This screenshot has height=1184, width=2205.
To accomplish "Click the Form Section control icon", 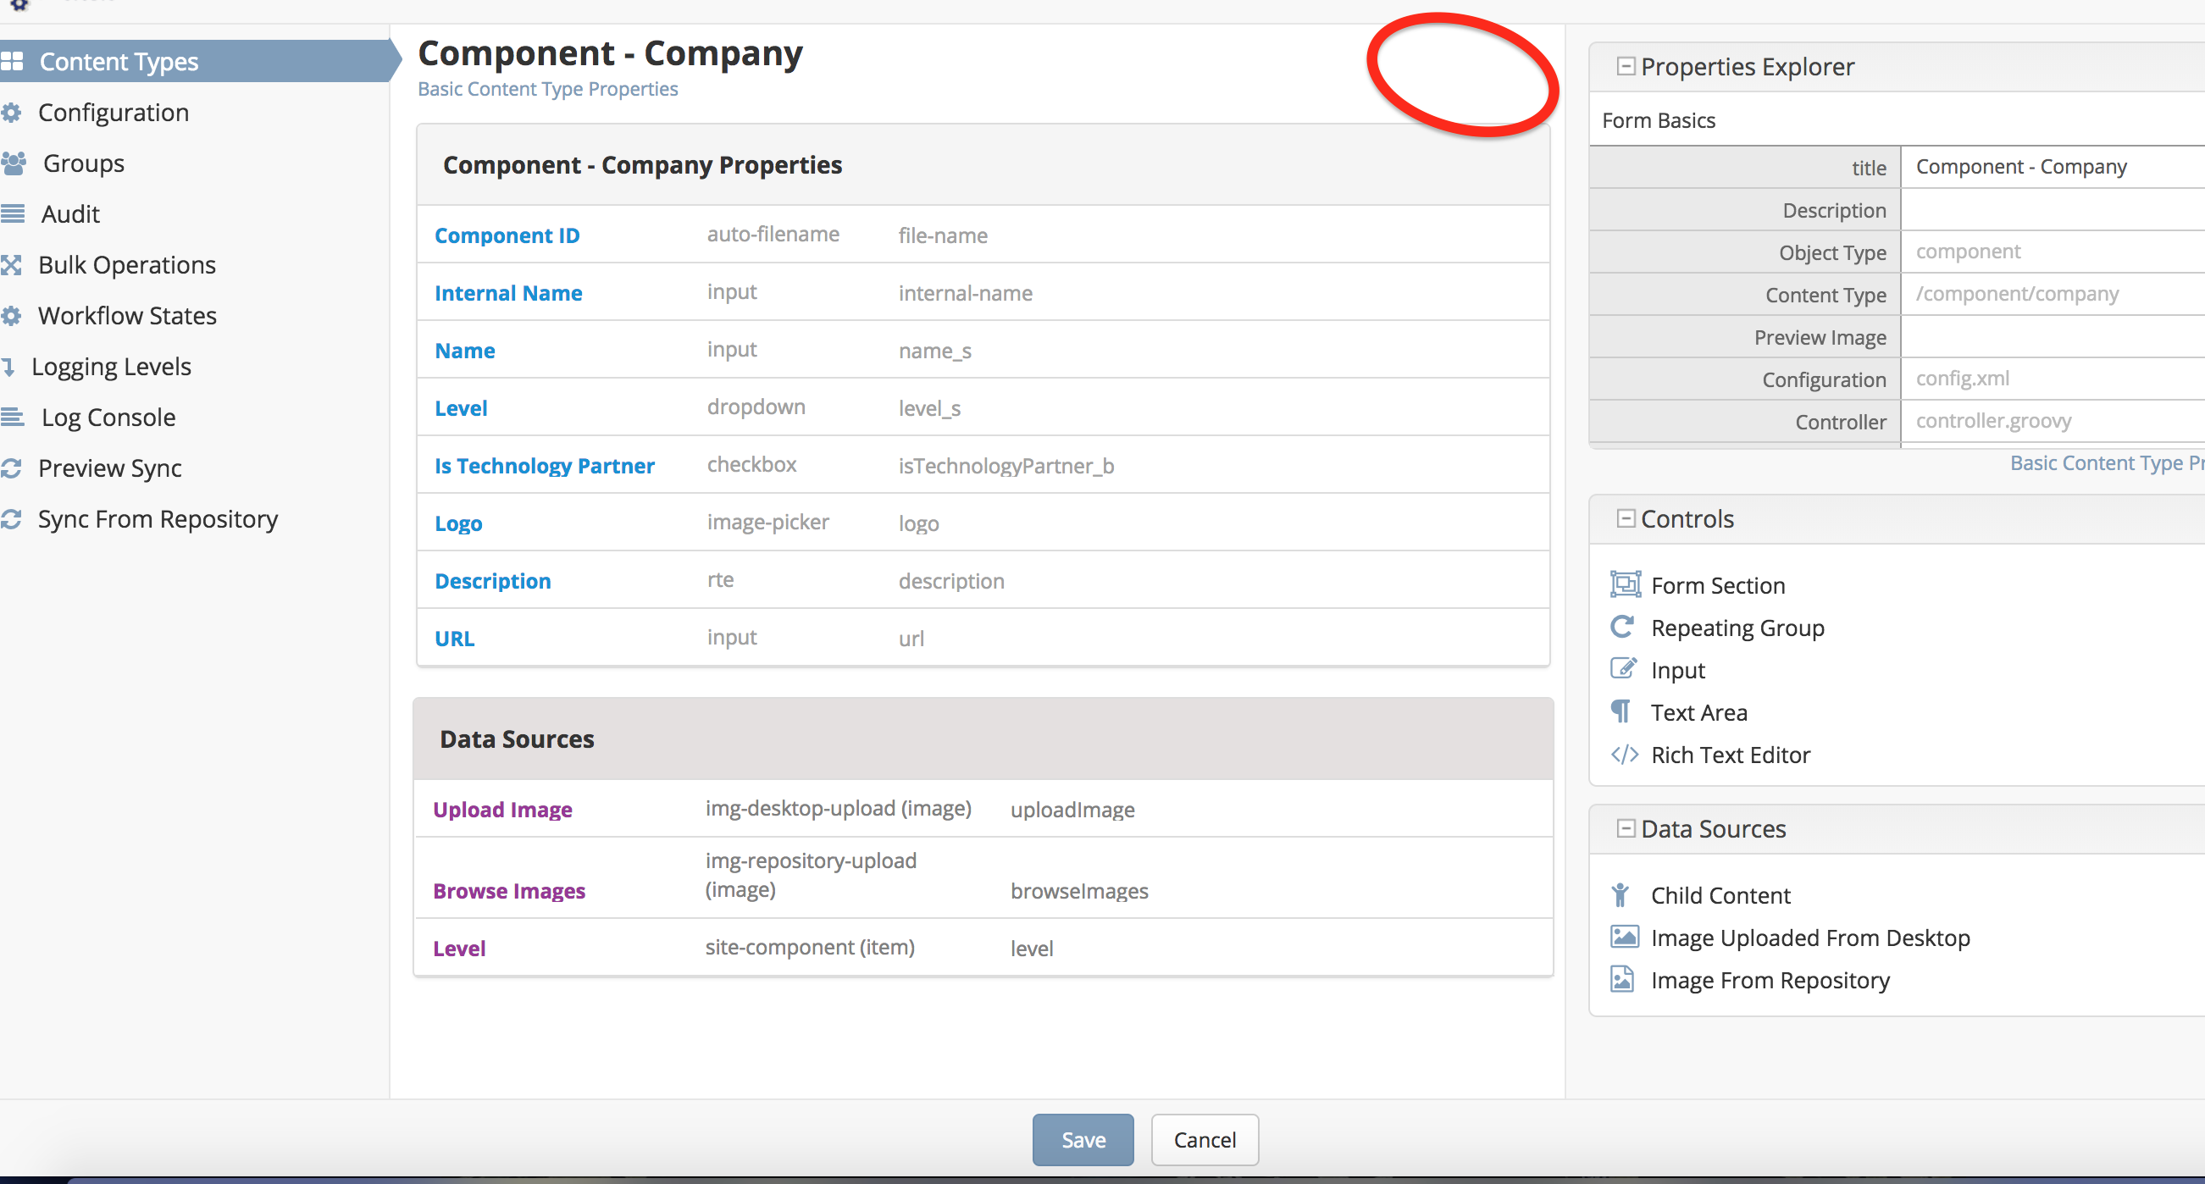I will (1625, 584).
